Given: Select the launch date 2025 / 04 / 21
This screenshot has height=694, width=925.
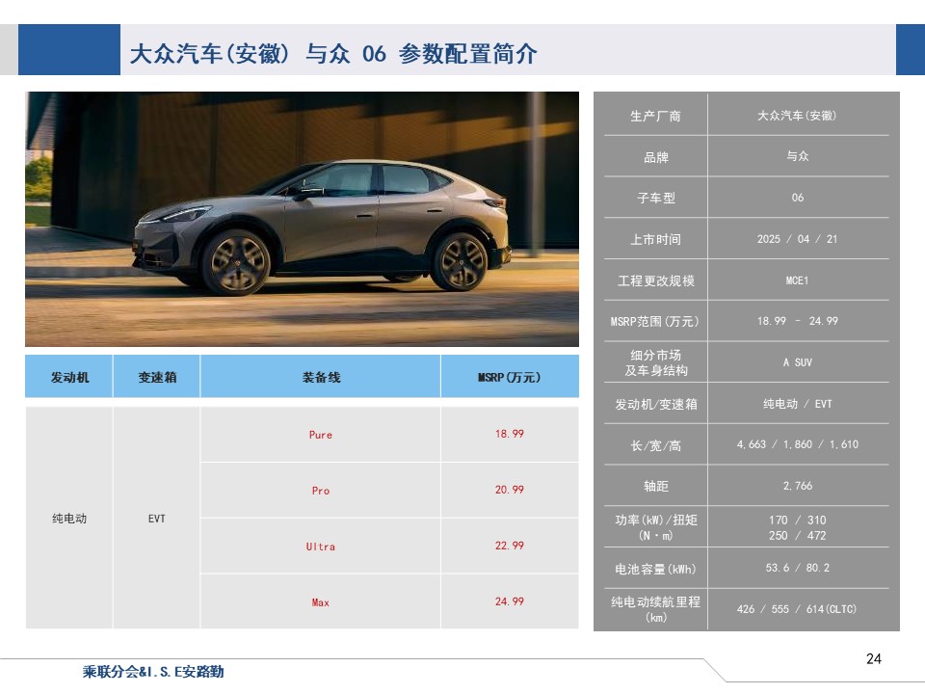Looking at the screenshot, I should tap(798, 239).
